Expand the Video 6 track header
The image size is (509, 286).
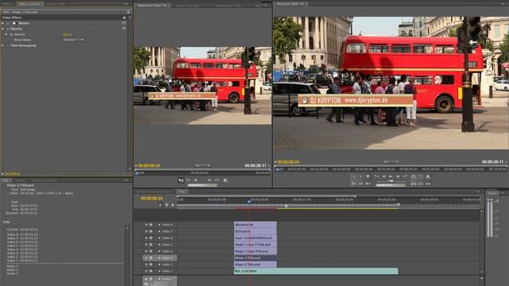tap(159, 238)
